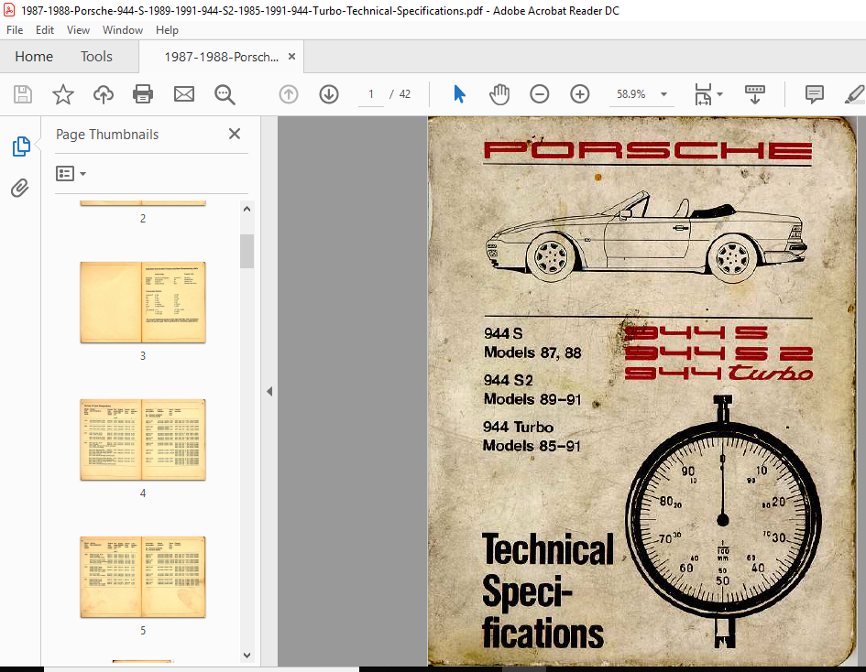The height and width of the screenshot is (672, 866).
Task: Open the Help menu
Action: (167, 30)
